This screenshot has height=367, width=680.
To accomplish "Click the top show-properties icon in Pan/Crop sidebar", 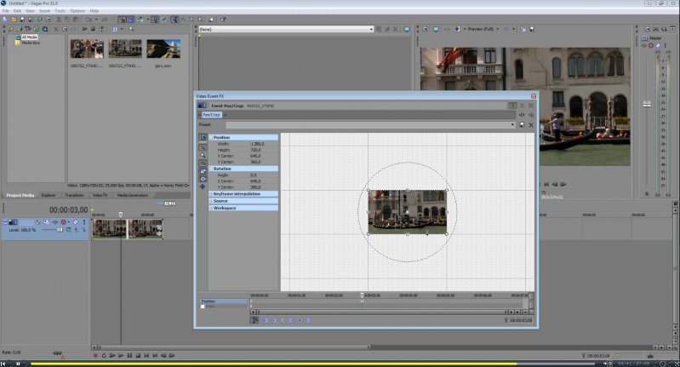I will [x=203, y=137].
